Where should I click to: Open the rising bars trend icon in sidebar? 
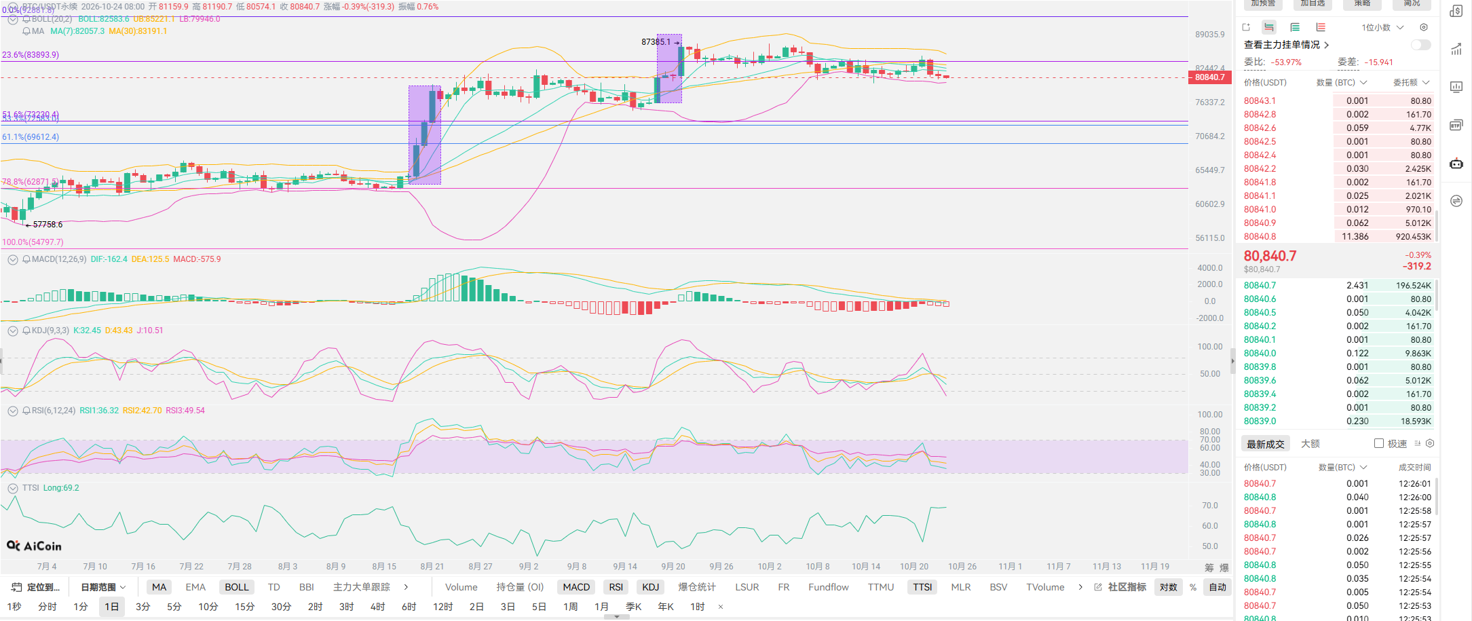pos(1456,49)
